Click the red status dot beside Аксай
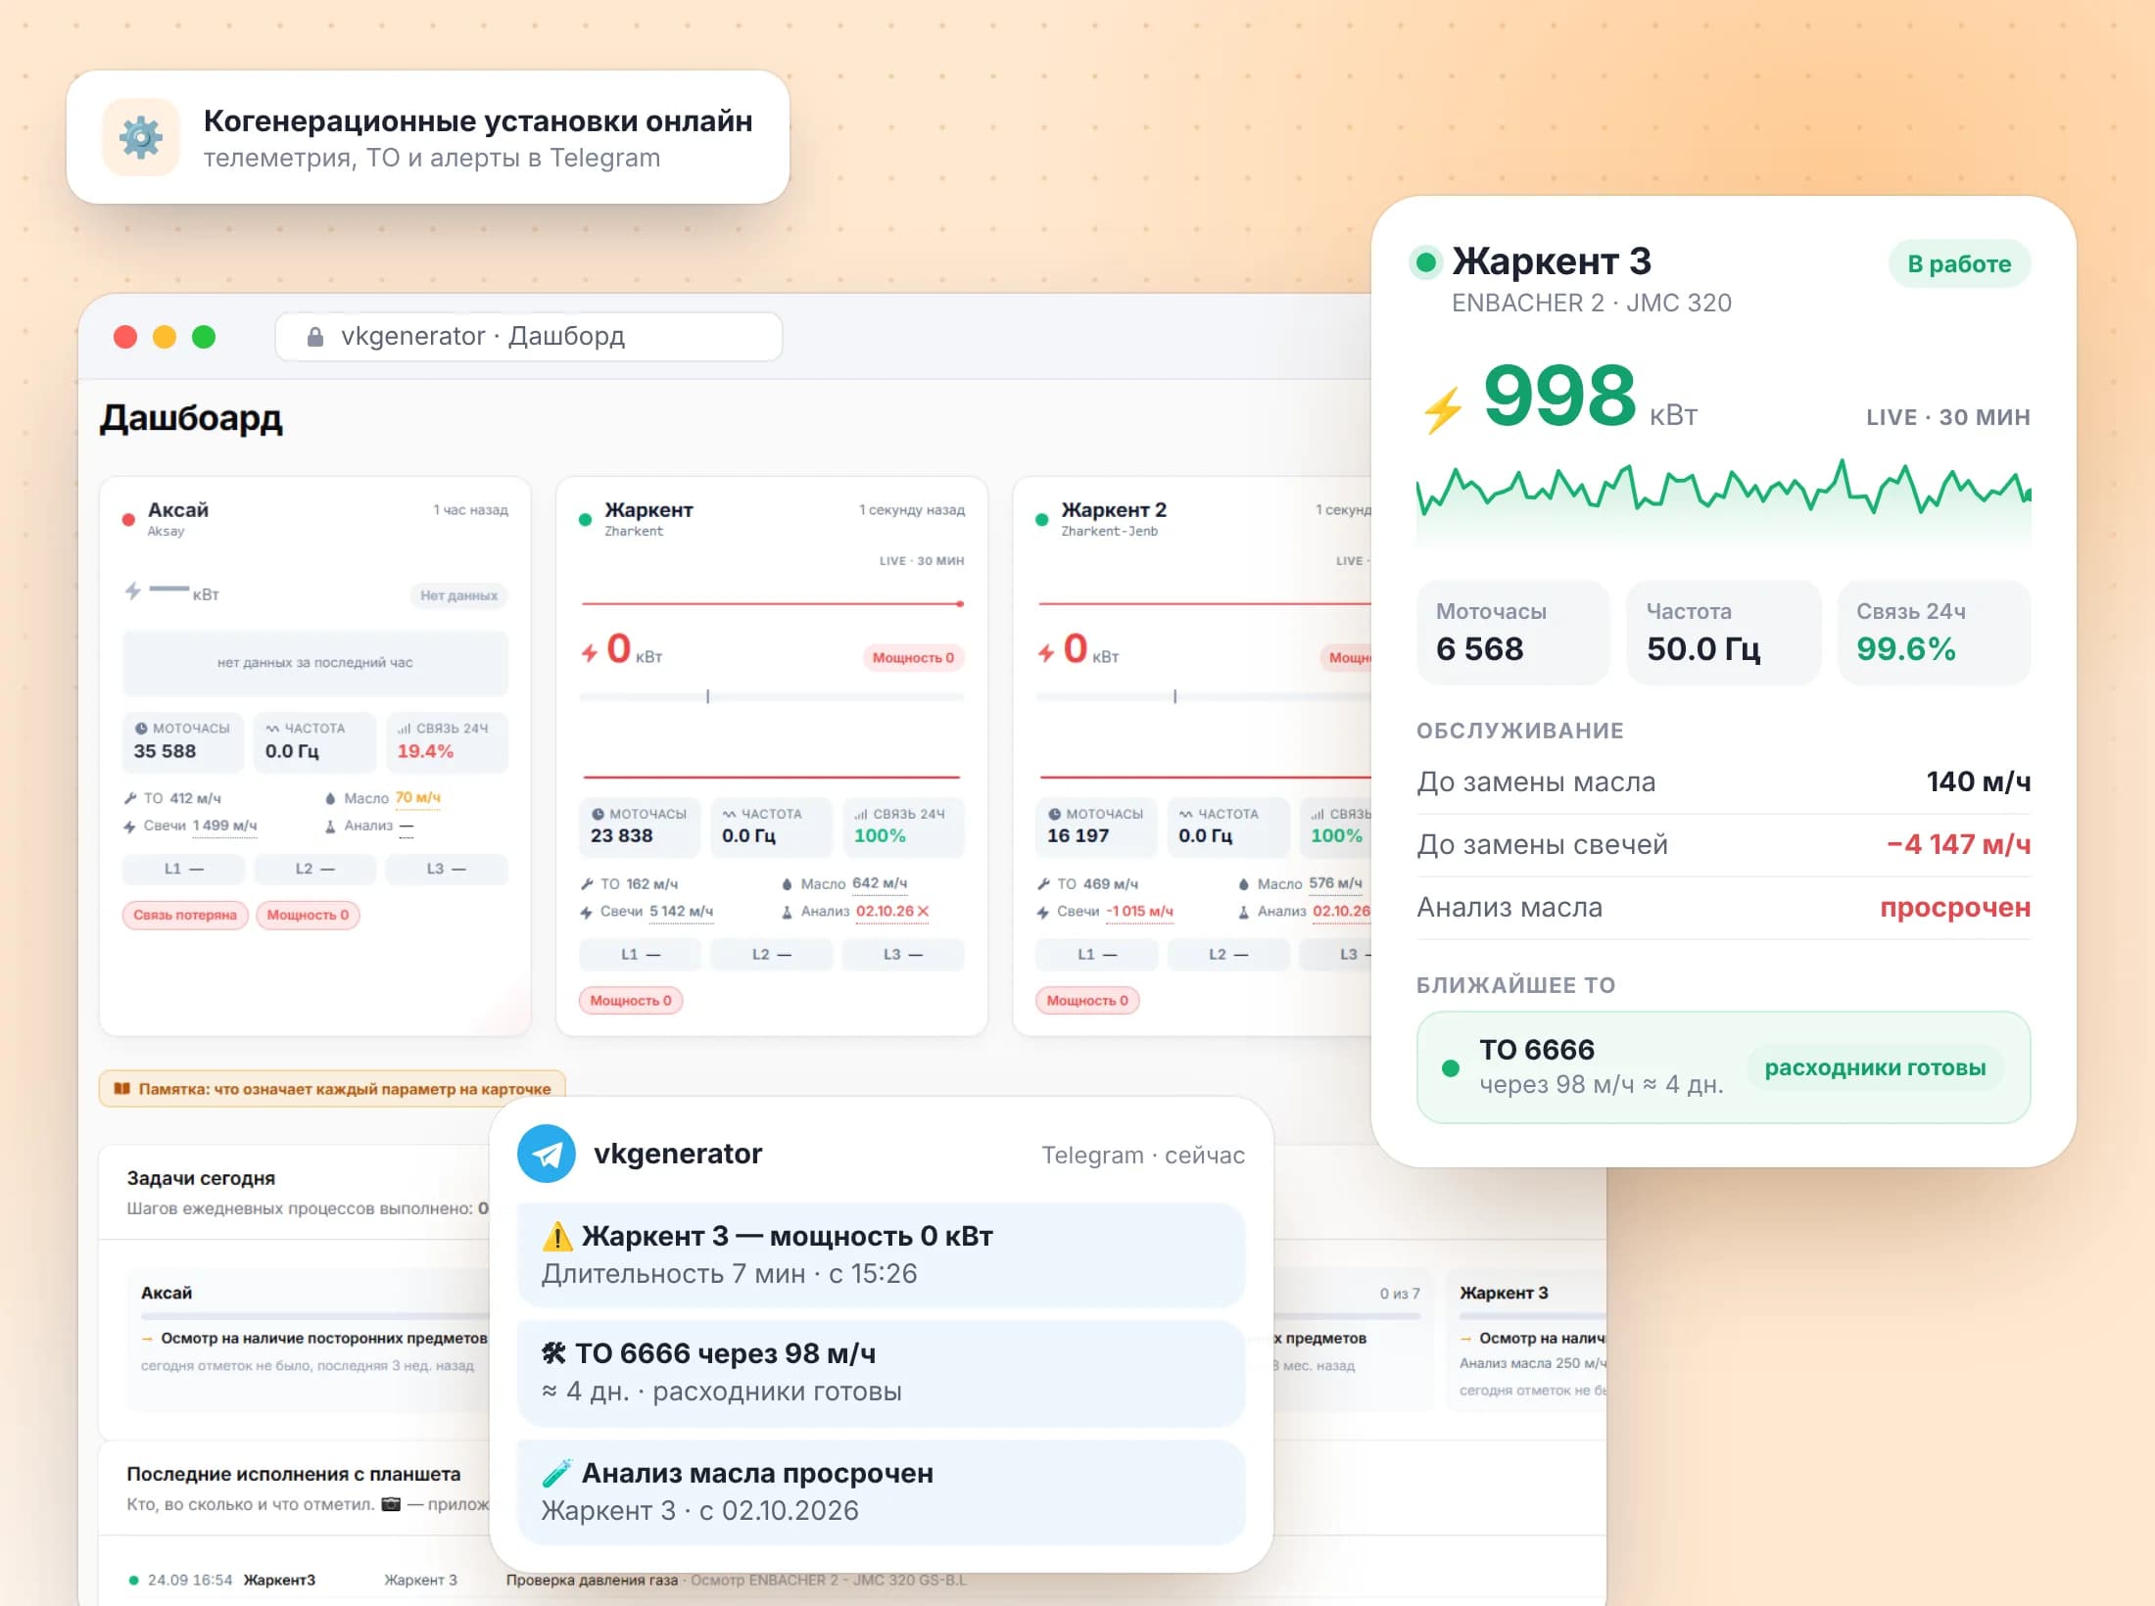 (x=128, y=520)
